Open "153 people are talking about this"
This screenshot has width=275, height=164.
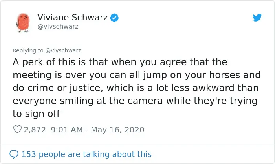point(86,154)
